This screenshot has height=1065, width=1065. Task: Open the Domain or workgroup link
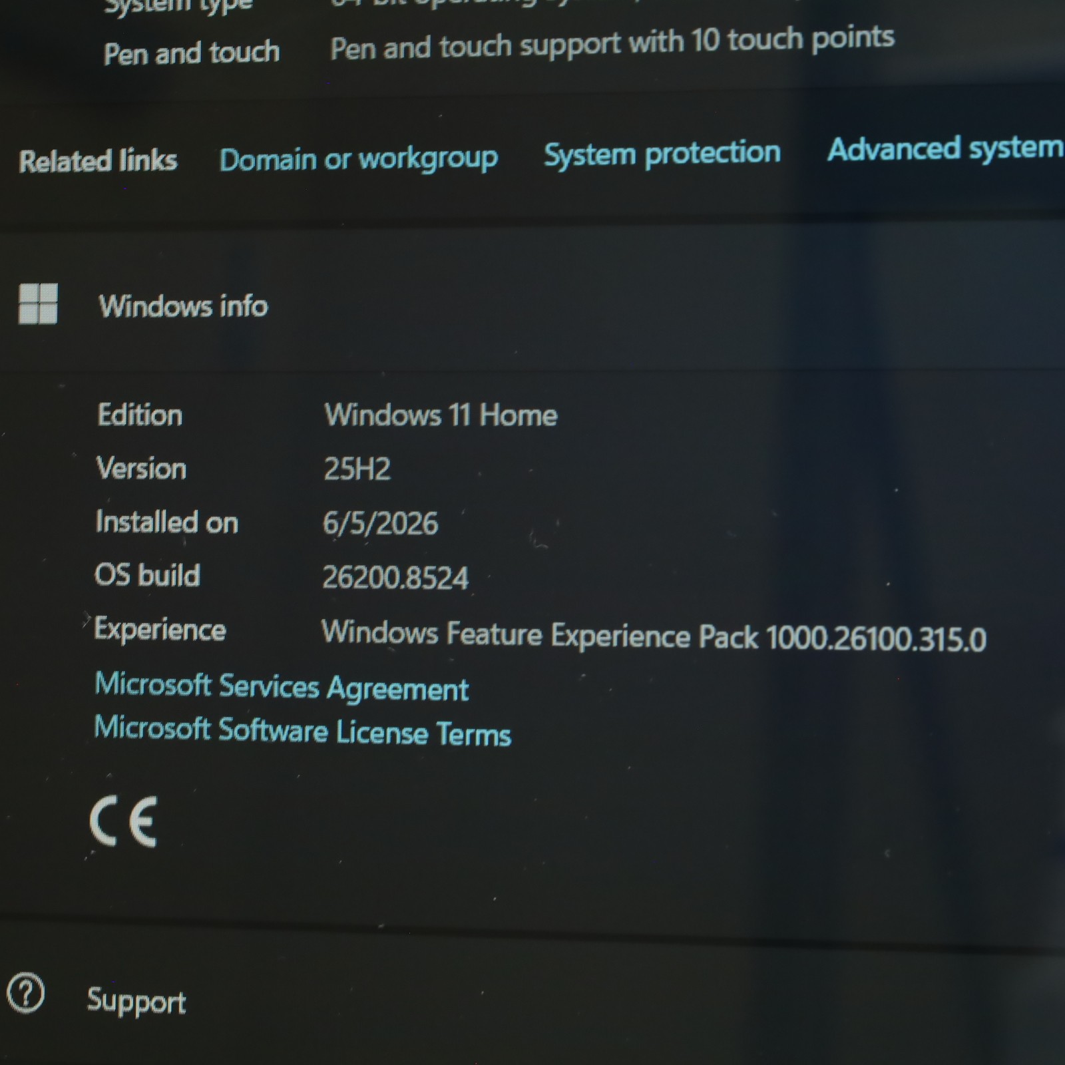359,159
